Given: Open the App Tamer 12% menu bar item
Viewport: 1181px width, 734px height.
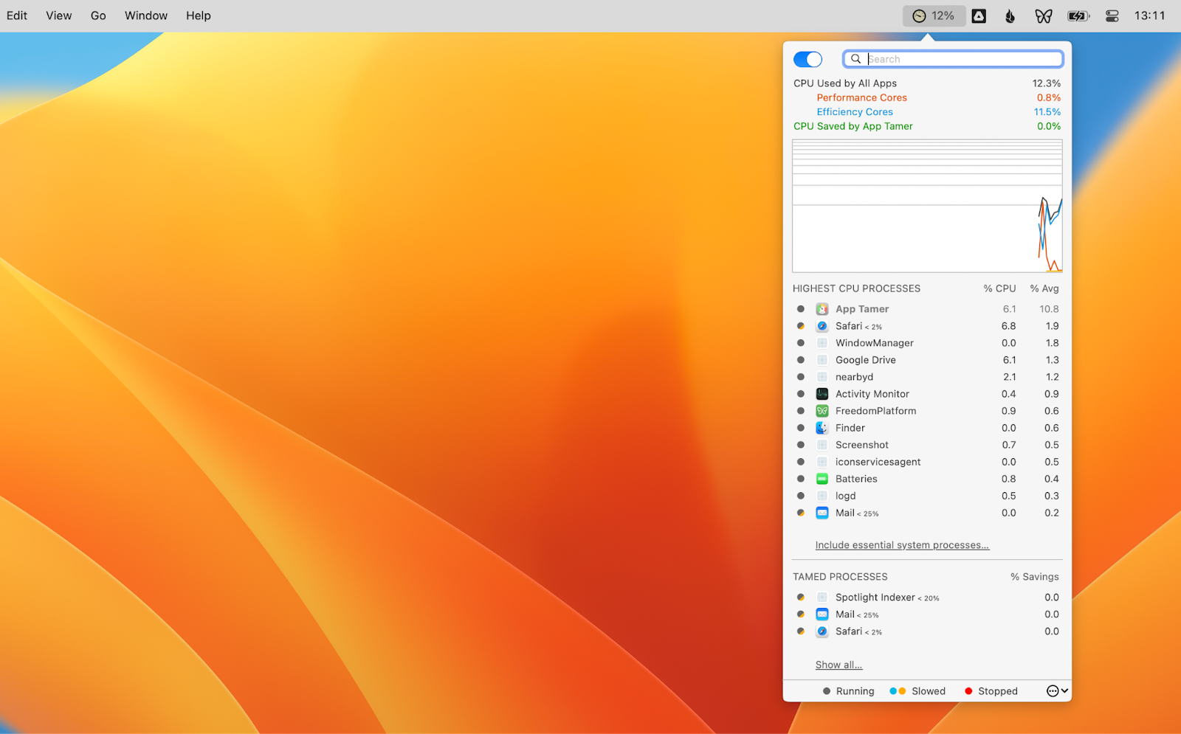Looking at the screenshot, I should coord(934,15).
